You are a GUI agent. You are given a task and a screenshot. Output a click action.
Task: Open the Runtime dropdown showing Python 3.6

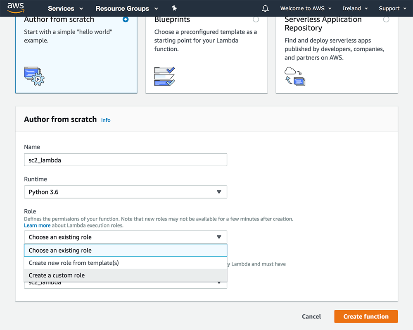pyautogui.click(x=125, y=192)
